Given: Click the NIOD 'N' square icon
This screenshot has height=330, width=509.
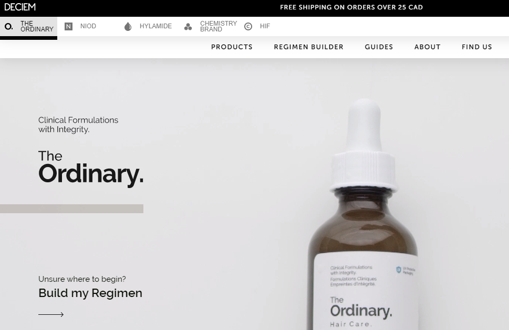Looking at the screenshot, I should point(68,27).
